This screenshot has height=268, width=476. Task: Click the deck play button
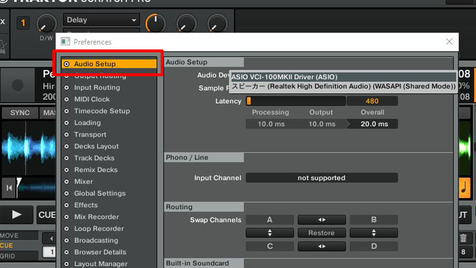pyautogui.click(x=17, y=214)
